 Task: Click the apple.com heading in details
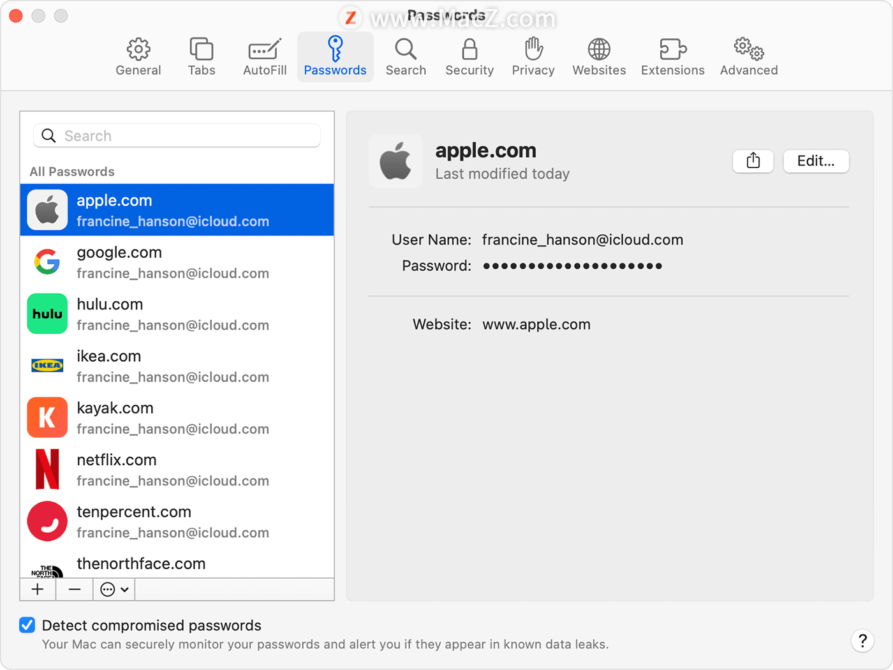(x=485, y=151)
